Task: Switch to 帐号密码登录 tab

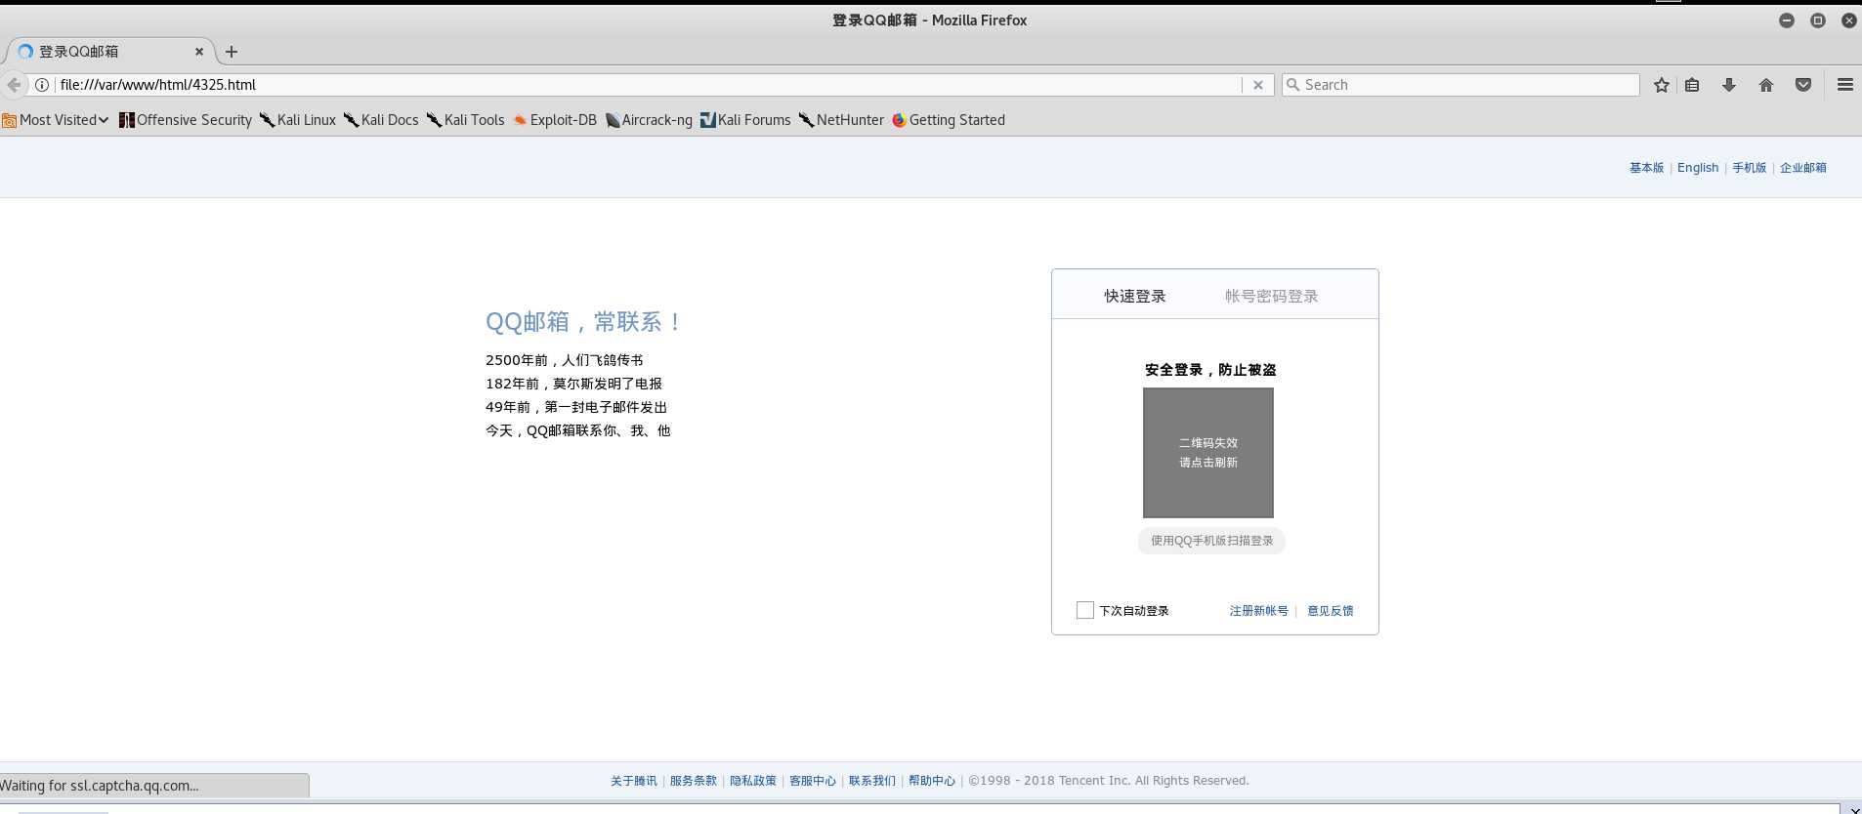Action: click(1272, 296)
